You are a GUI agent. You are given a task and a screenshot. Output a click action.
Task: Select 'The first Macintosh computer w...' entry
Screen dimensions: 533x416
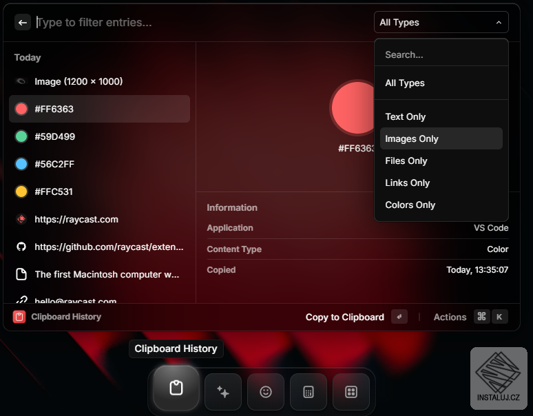coord(99,274)
